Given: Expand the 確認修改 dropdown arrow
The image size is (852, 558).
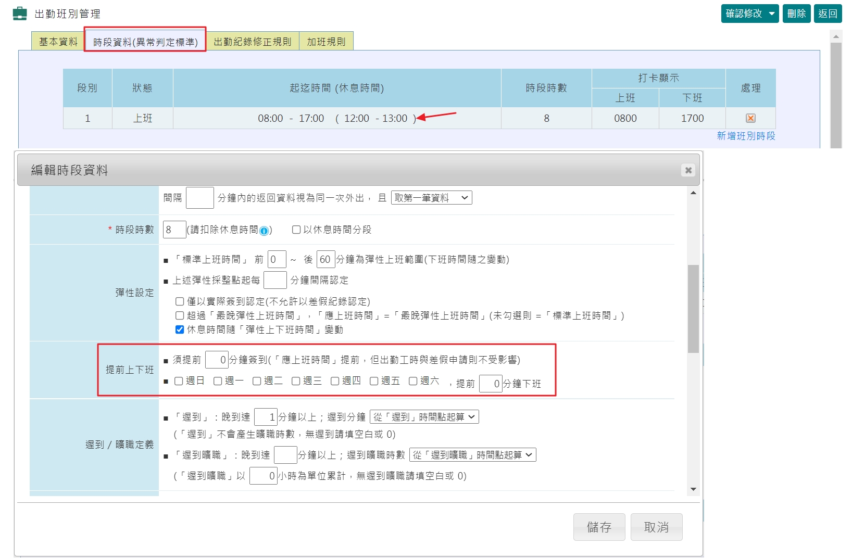Looking at the screenshot, I should (x=772, y=14).
